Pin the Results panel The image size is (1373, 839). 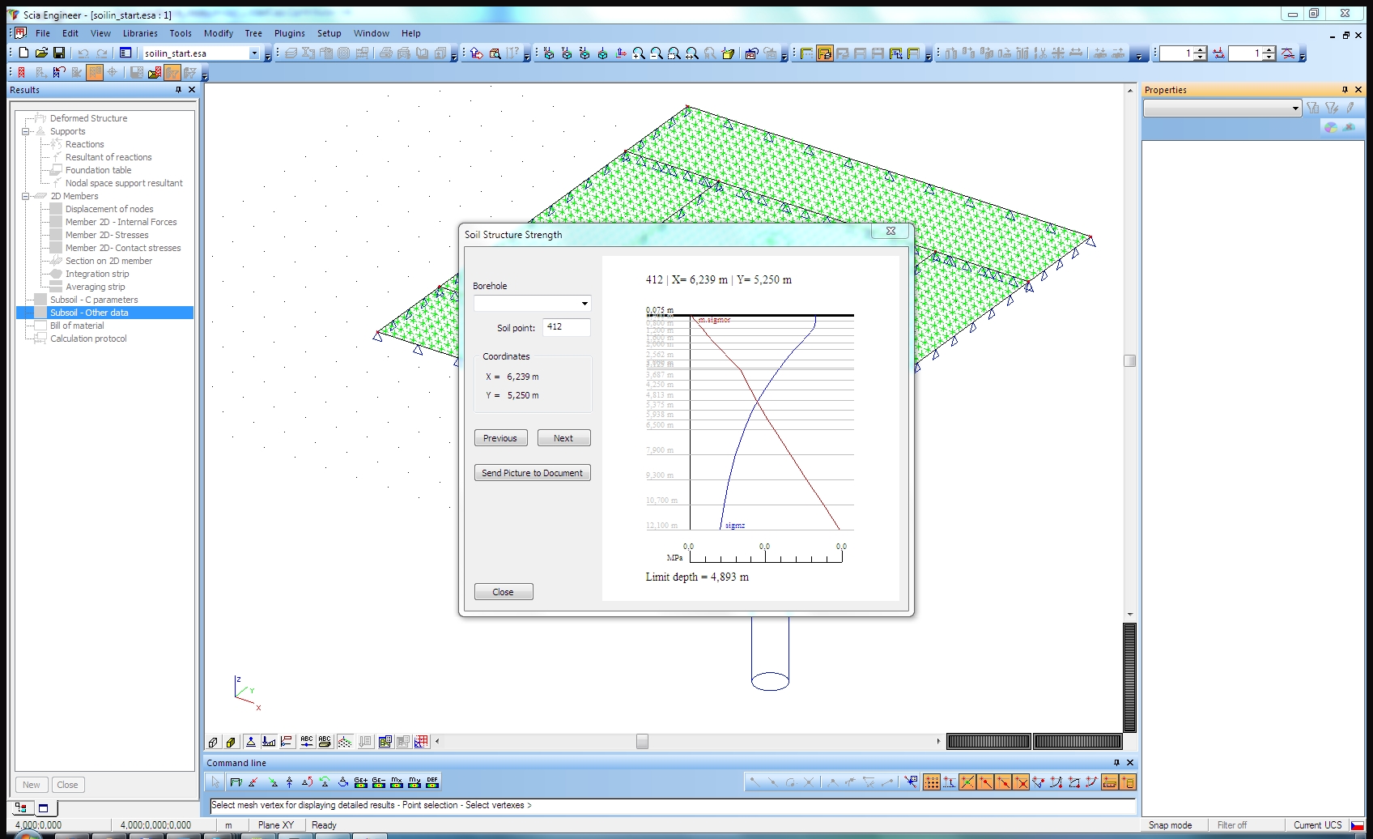coord(178,90)
